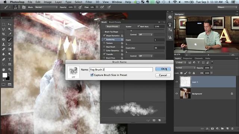Screen dimensions: 239x134
Task: Toggle the Brush panel from options bar
Action: (24, 7)
